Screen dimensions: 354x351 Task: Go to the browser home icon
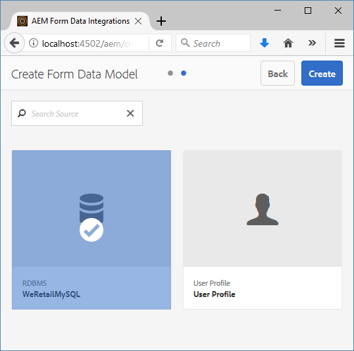pos(288,43)
